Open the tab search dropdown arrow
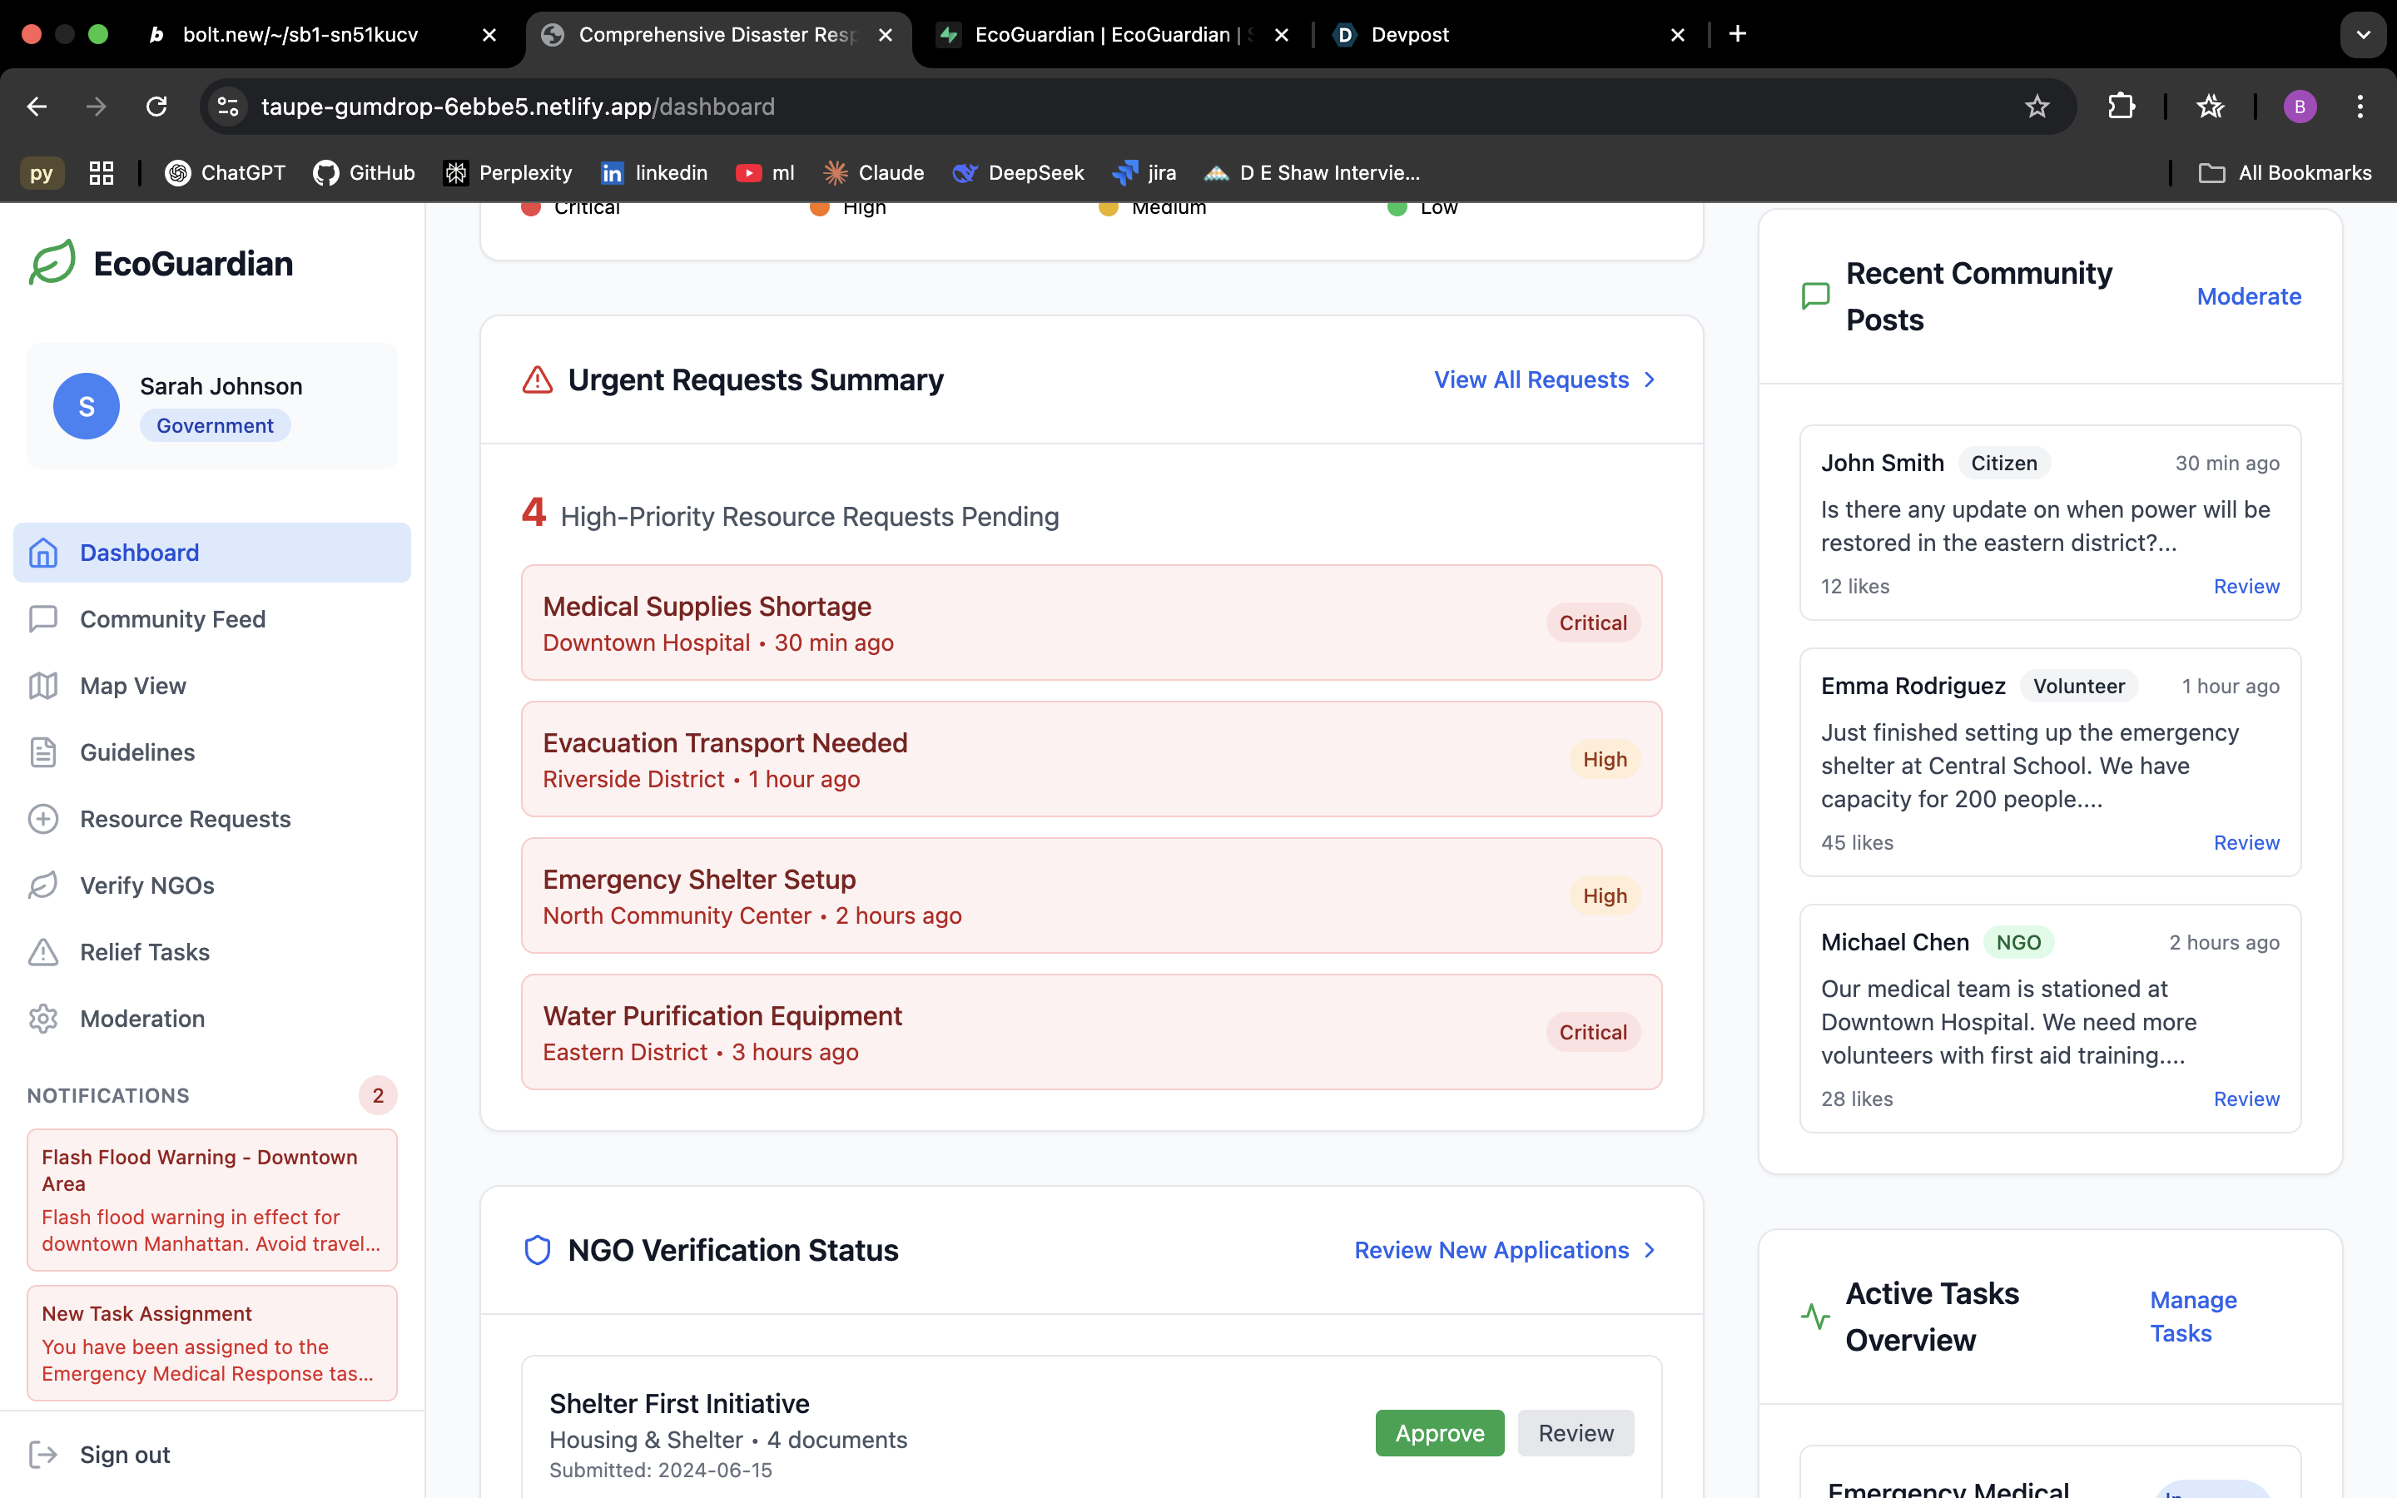The height and width of the screenshot is (1498, 2397). (2362, 35)
